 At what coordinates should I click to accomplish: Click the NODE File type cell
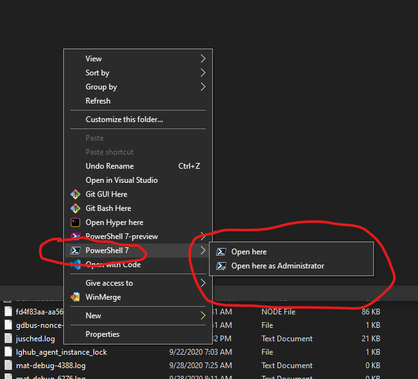click(x=278, y=311)
